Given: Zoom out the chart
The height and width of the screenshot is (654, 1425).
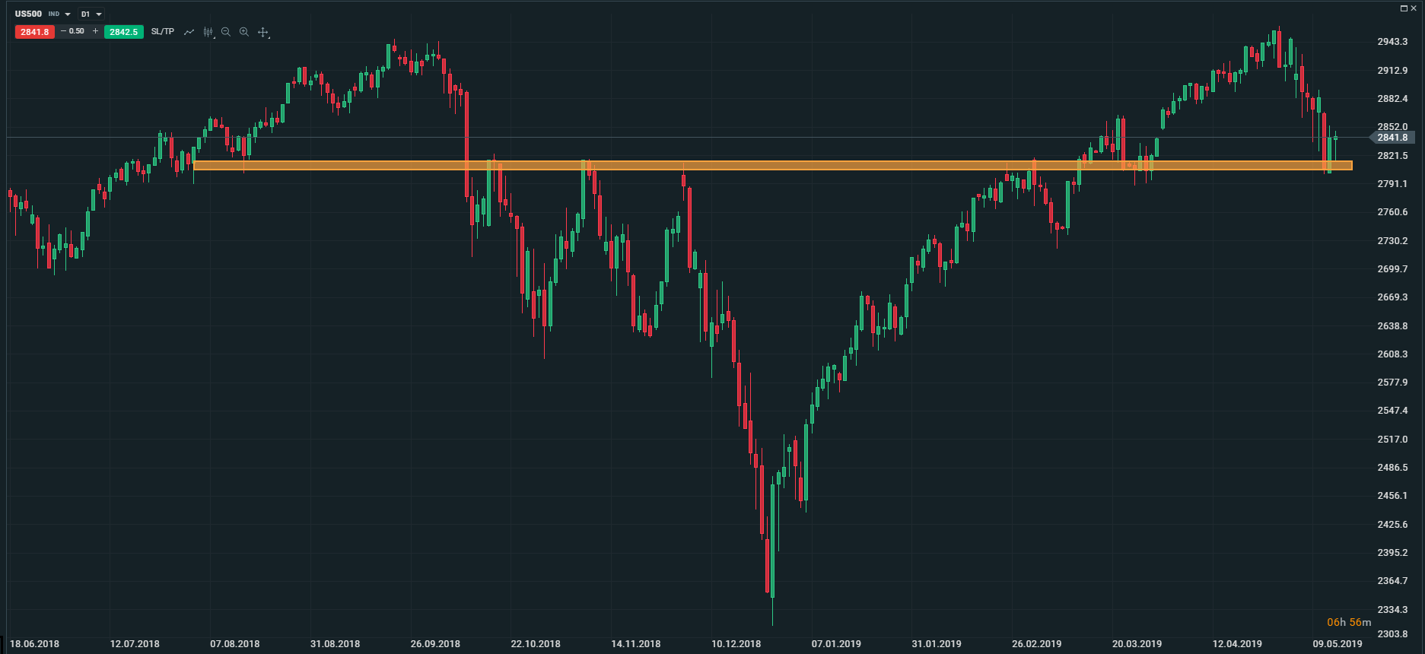Looking at the screenshot, I should 226,32.
